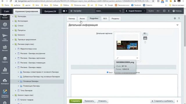Open the Одноклассники bookmark
The image size is (186, 104).
[x=122, y=5]
